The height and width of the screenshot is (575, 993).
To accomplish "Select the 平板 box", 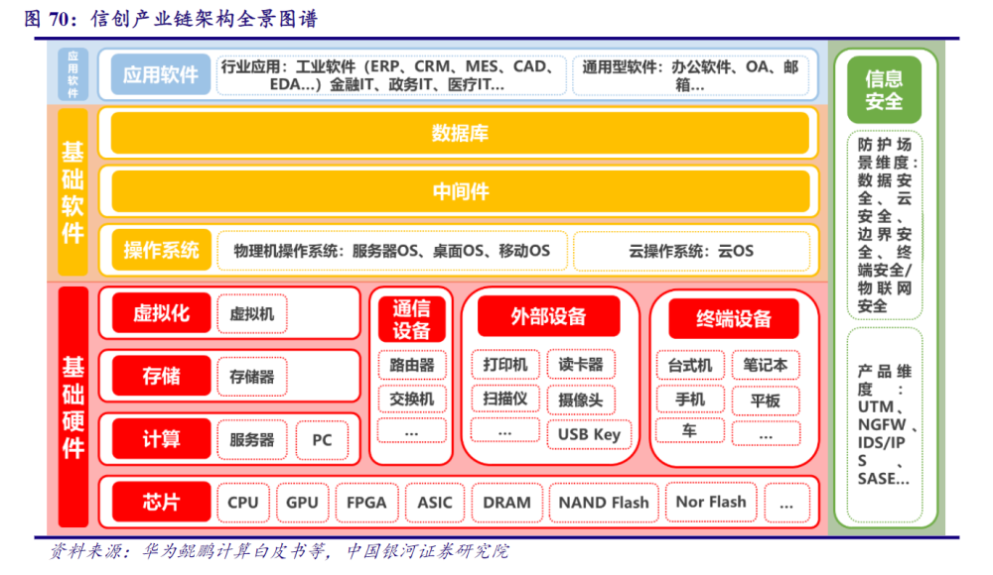I will tap(765, 401).
